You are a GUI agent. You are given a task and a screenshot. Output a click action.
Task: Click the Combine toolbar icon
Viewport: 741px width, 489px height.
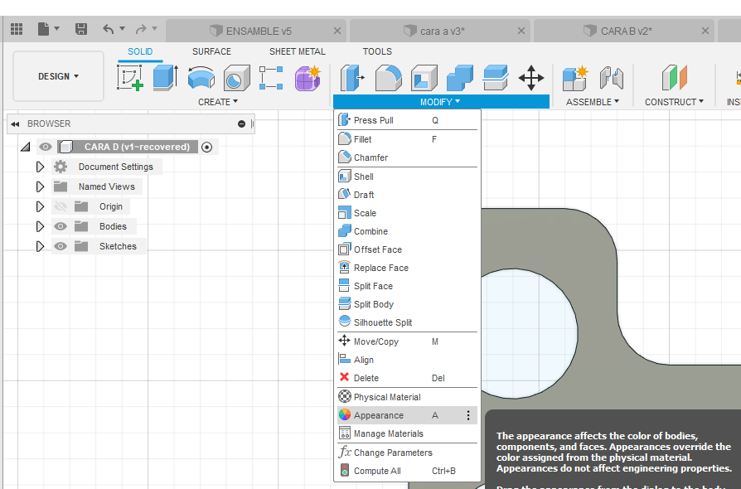coord(460,78)
